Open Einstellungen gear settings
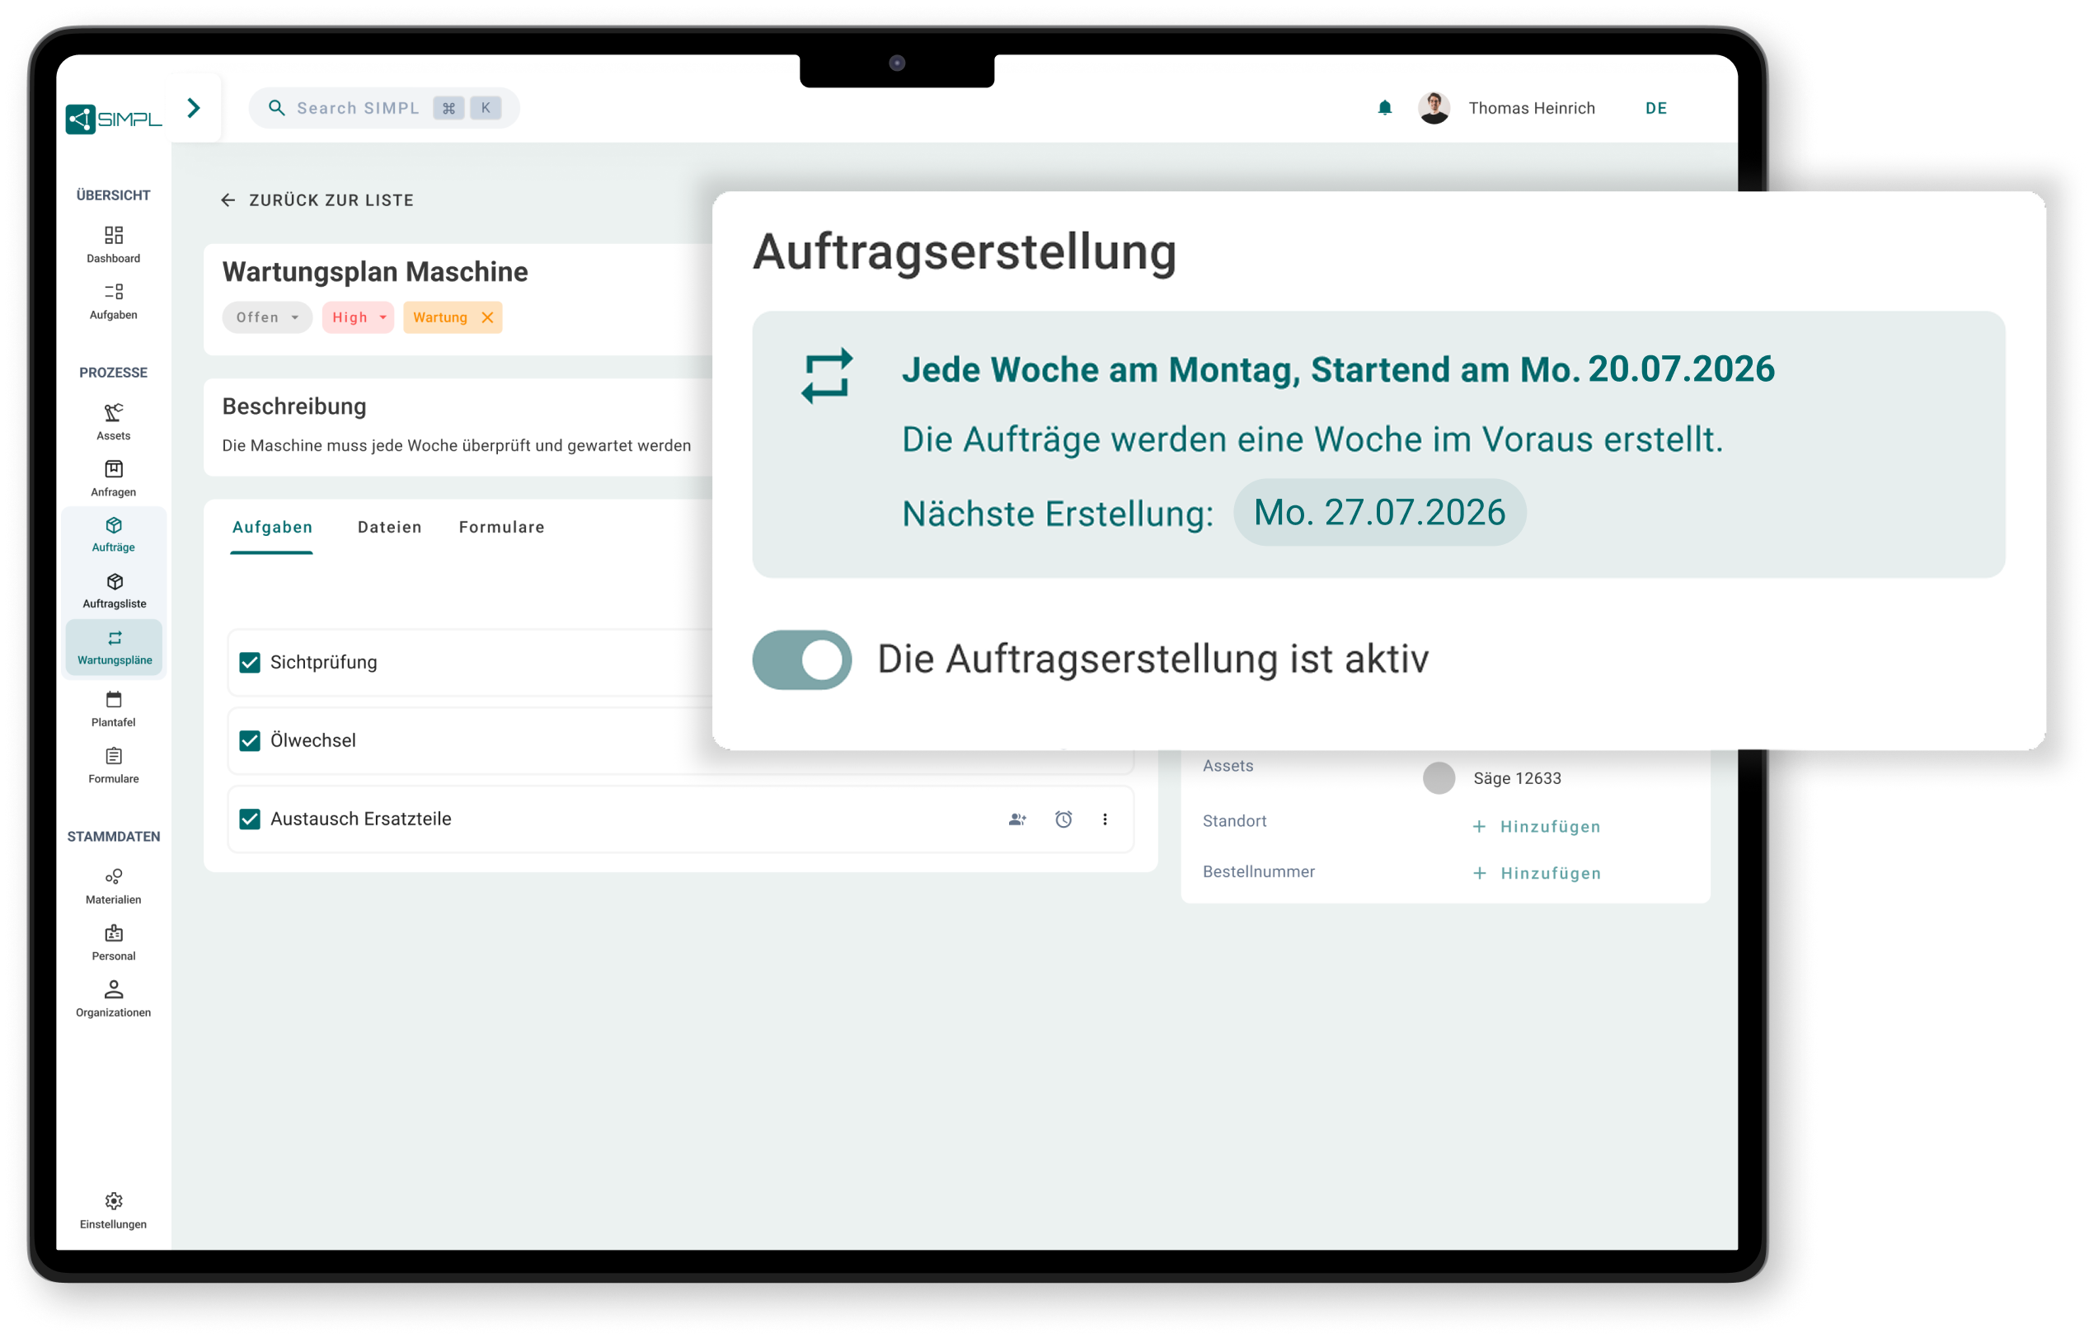Viewport: 2089px width, 1338px height. pyautogui.click(x=113, y=1210)
